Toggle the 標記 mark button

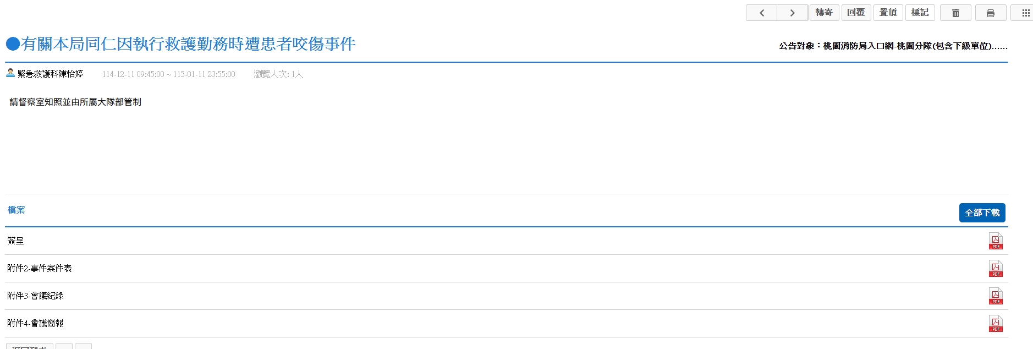click(x=920, y=13)
